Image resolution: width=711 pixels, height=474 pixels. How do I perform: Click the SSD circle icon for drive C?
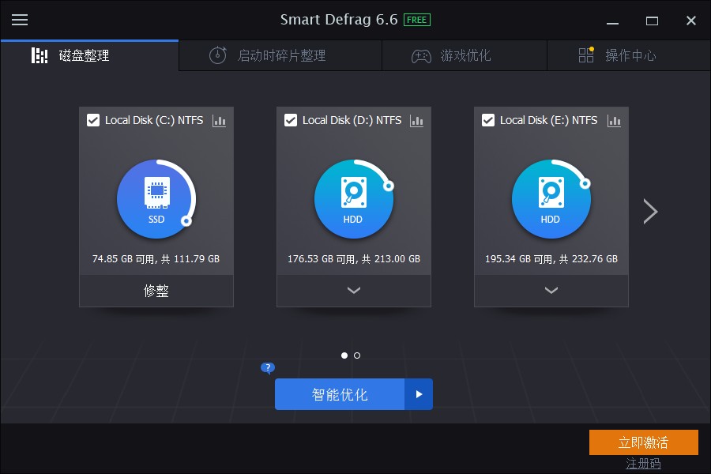click(x=156, y=198)
